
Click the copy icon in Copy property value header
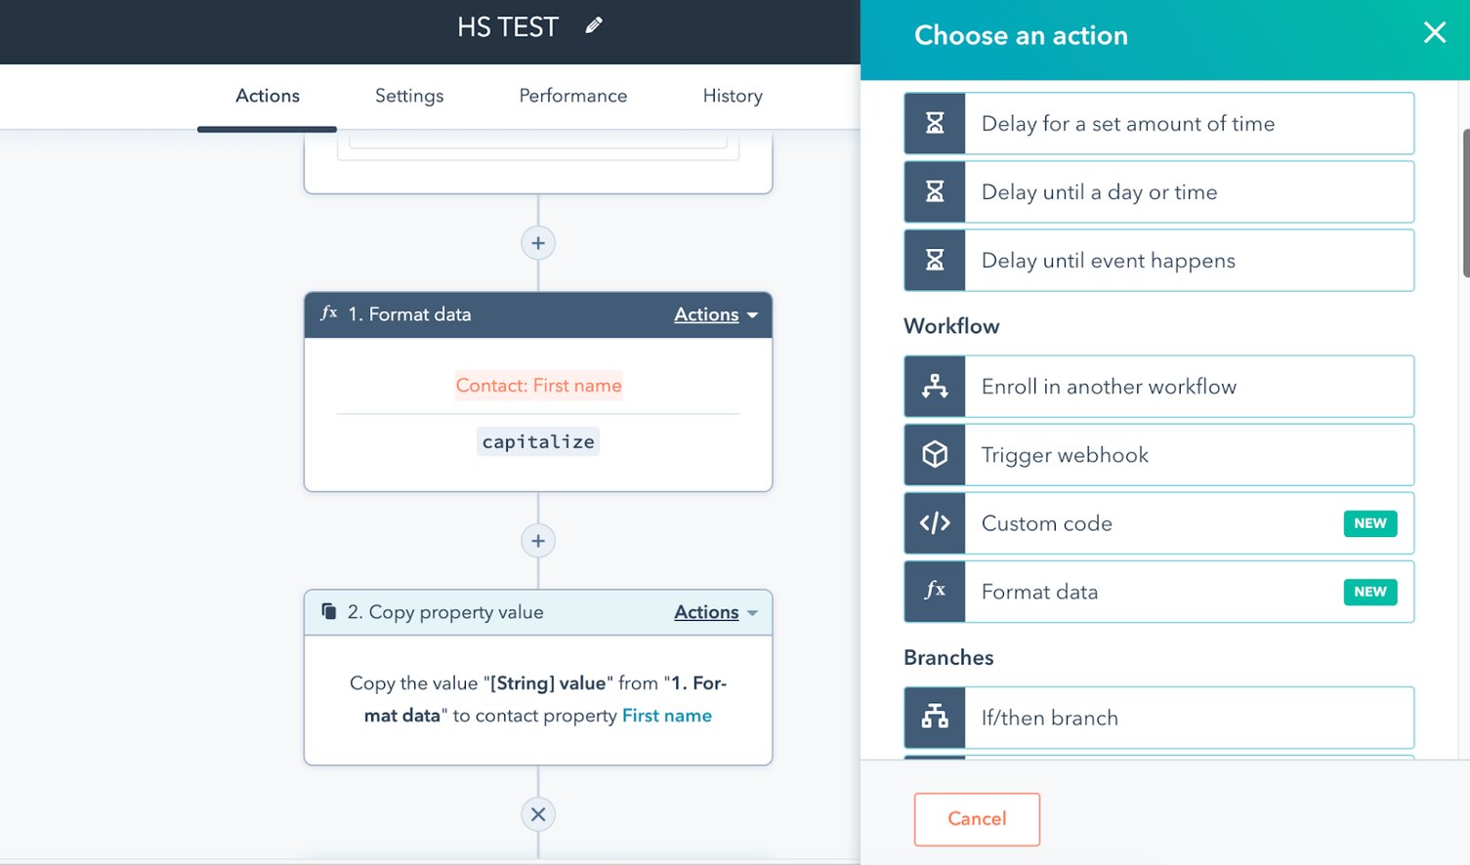click(329, 611)
